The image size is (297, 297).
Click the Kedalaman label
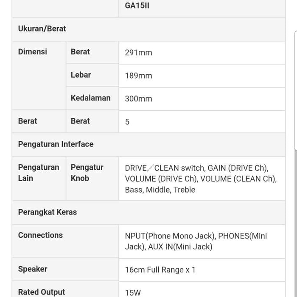(90, 98)
